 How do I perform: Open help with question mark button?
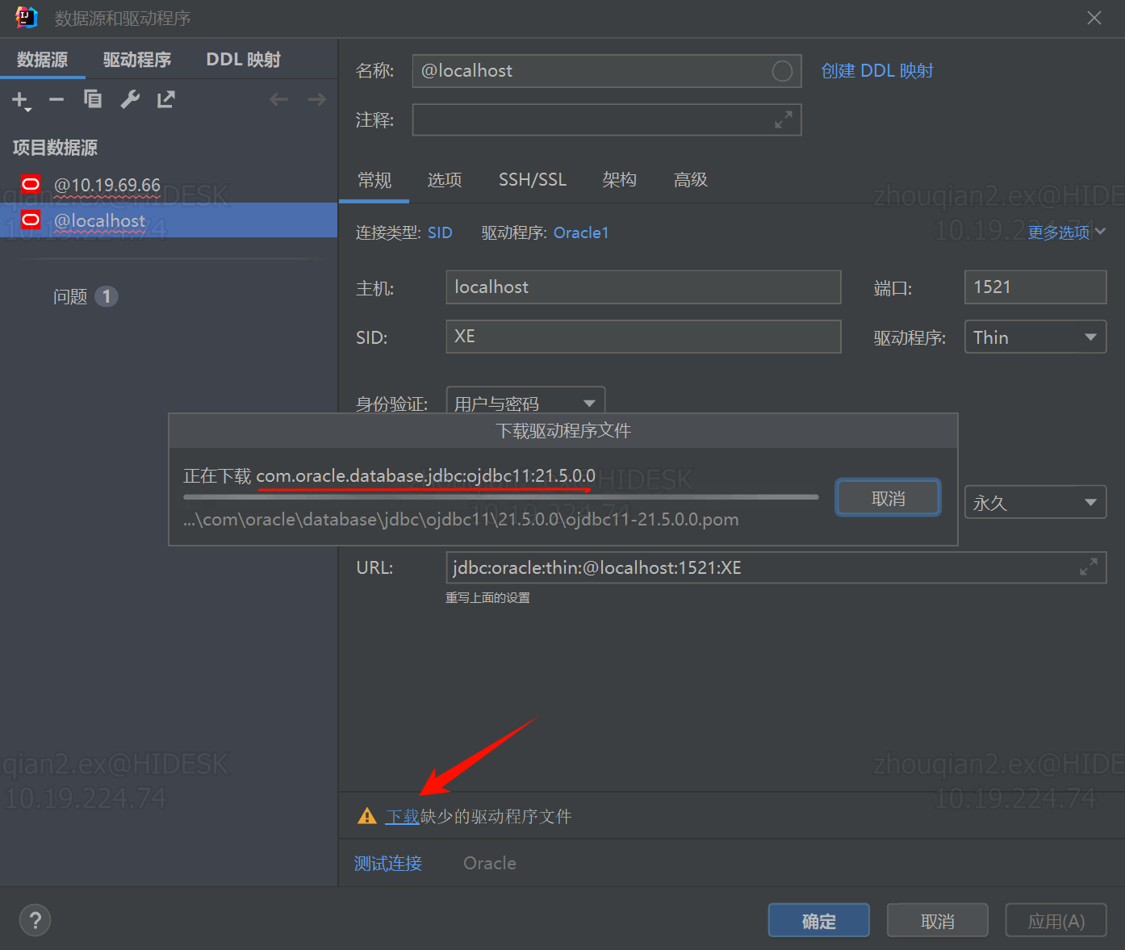click(x=35, y=920)
